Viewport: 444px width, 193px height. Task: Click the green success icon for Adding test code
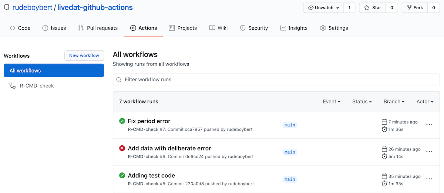(x=122, y=175)
